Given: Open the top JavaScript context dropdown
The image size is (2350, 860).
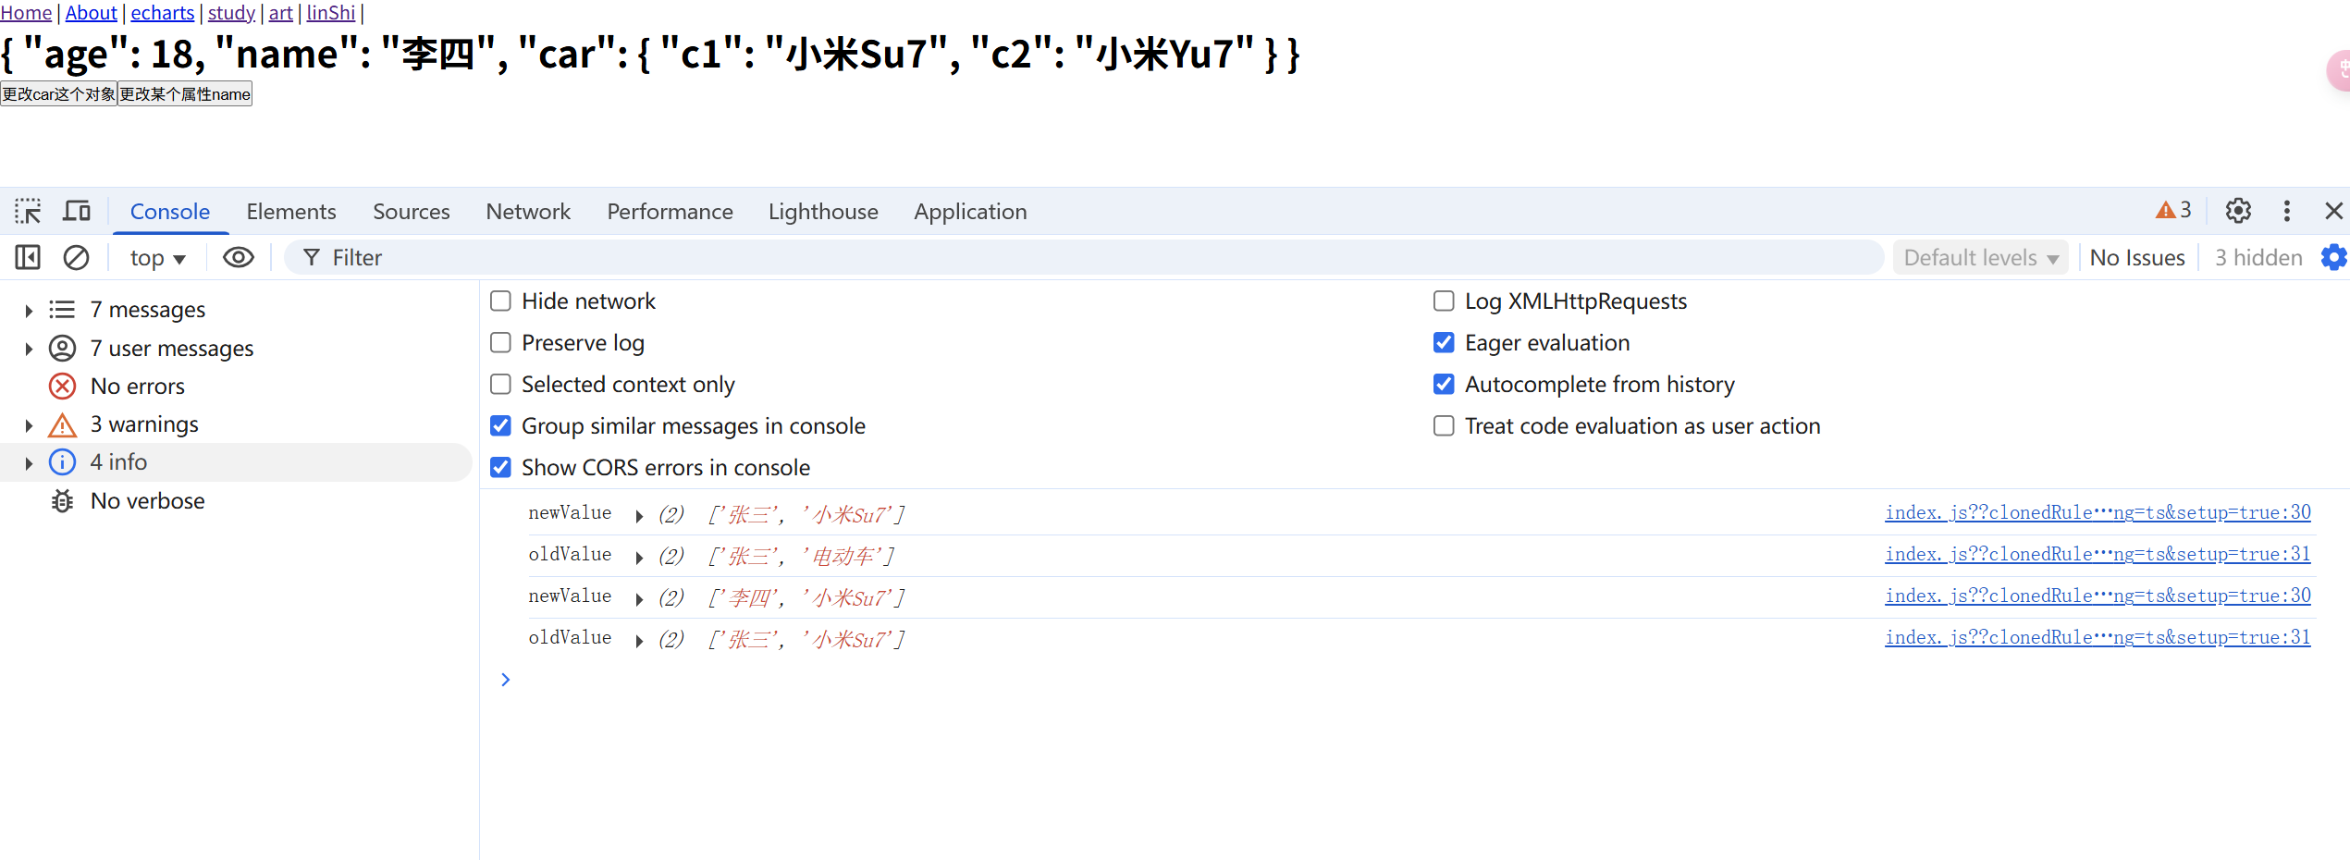Looking at the screenshot, I should [157, 258].
